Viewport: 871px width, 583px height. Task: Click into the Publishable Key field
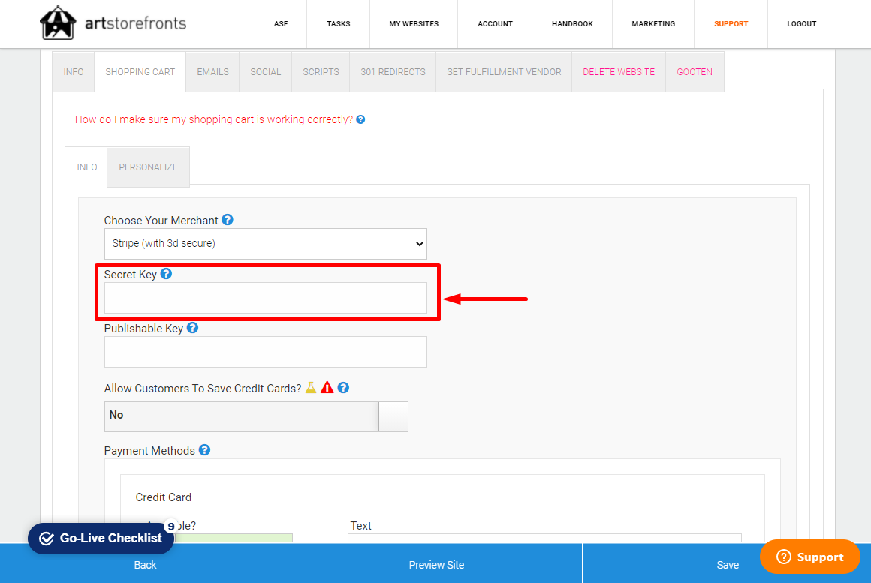[x=266, y=351]
